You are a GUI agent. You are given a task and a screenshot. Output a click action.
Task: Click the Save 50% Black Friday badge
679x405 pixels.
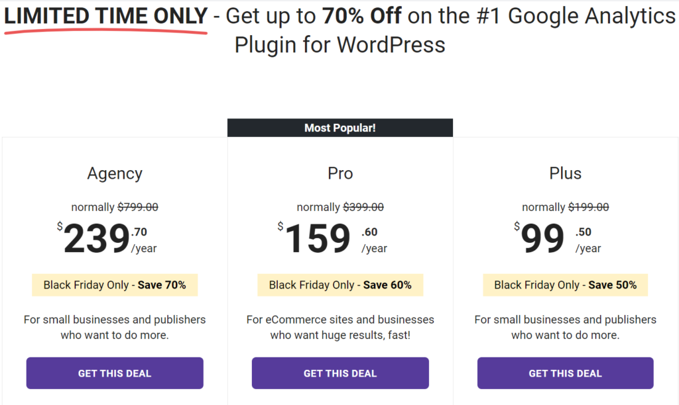(x=566, y=285)
